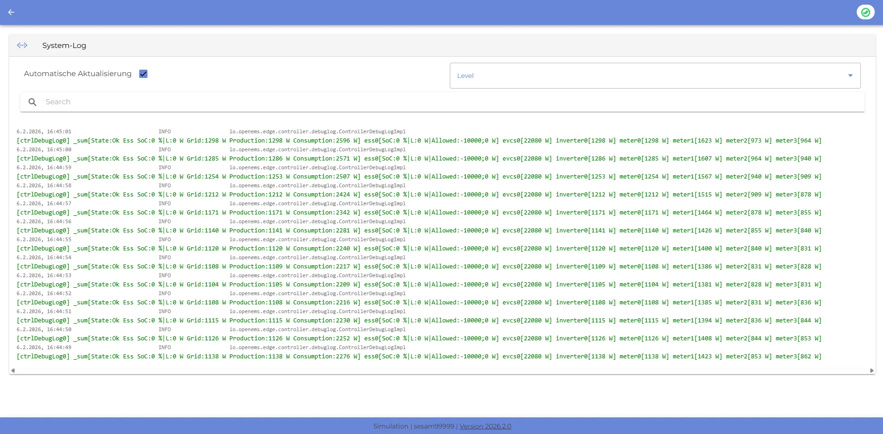This screenshot has width=883, height=434.
Task: Click the left scroll arrow of log panel
Action: pos(13,370)
